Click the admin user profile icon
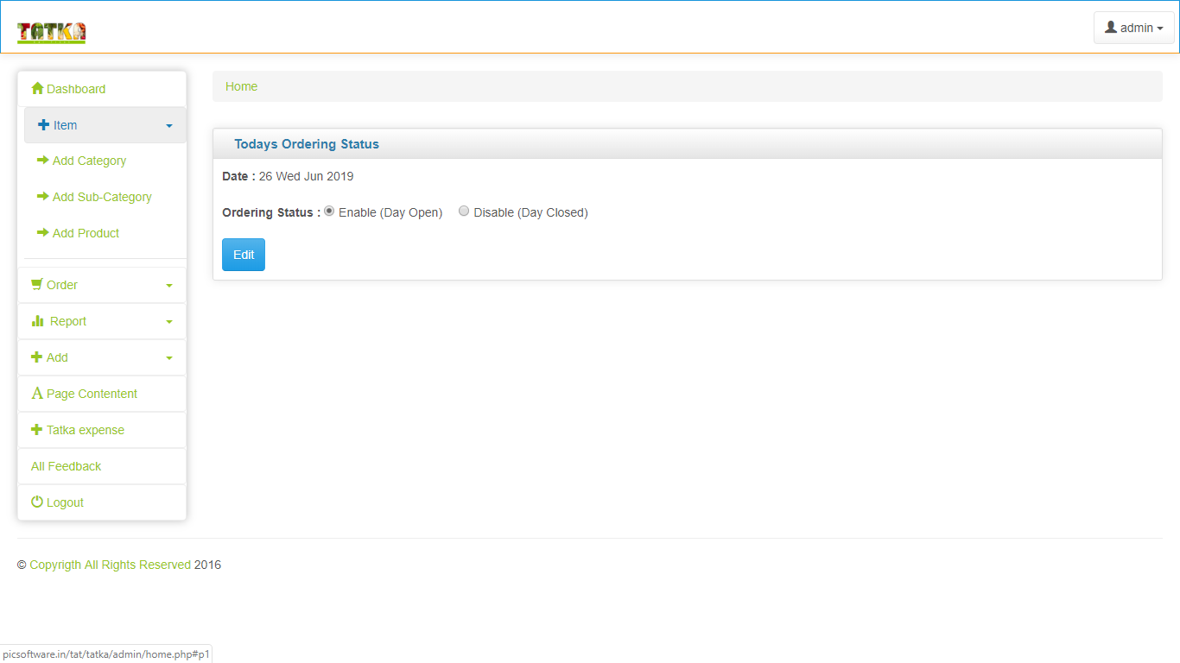Screen dimensions: 1180x663 (1111, 28)
